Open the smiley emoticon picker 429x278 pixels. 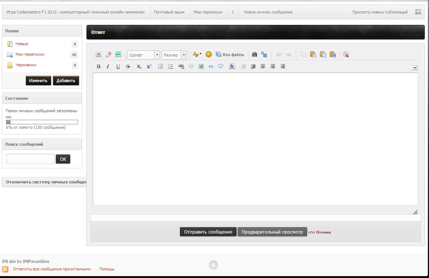click(209, 54)
